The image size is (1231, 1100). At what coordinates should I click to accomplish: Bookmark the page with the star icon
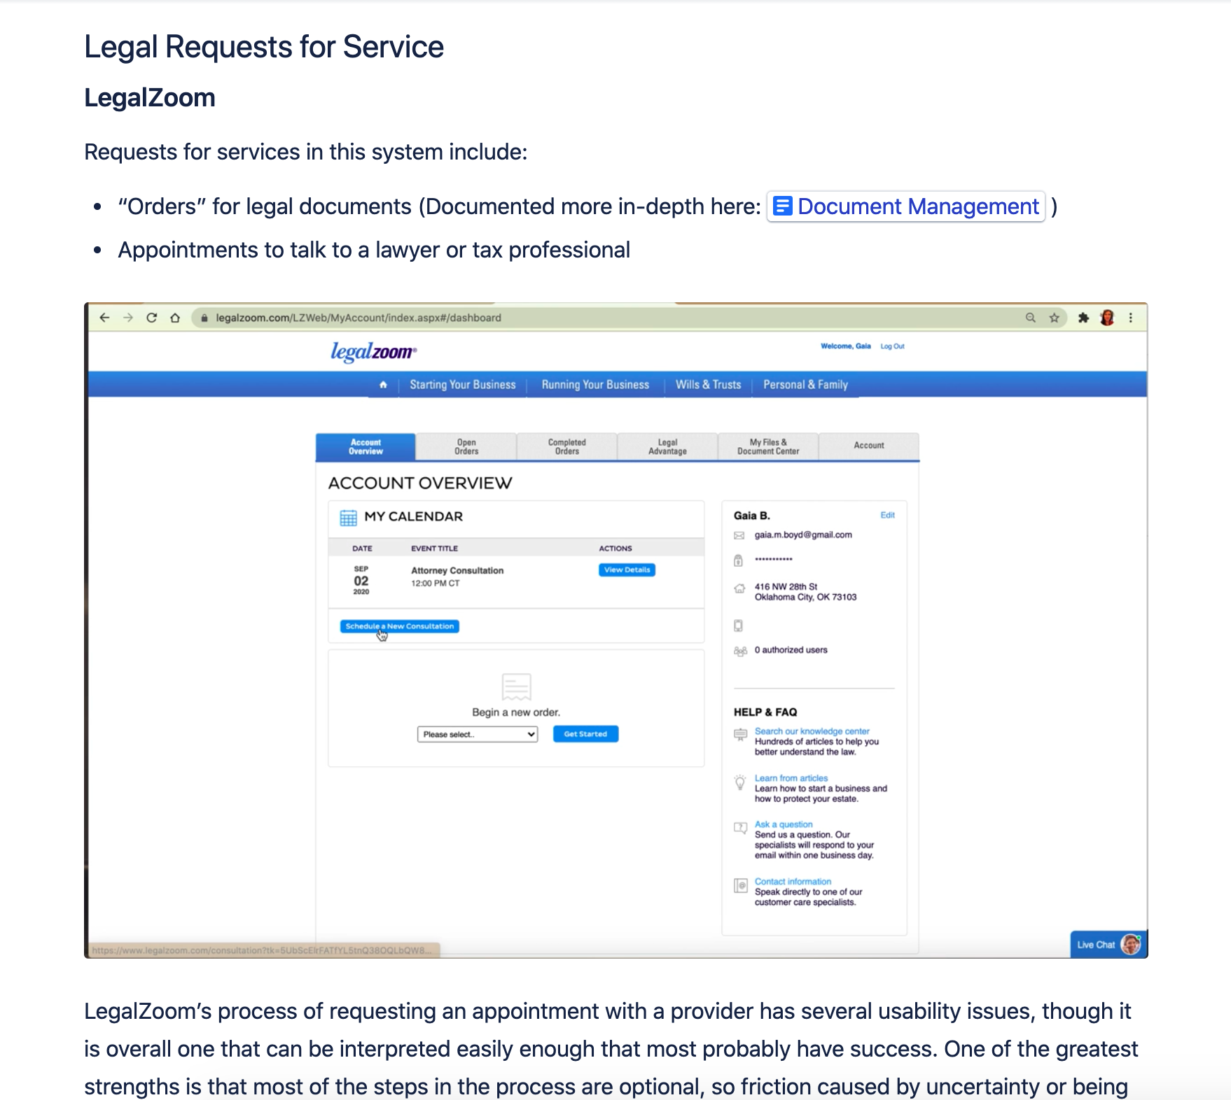tap(1054, 318)
